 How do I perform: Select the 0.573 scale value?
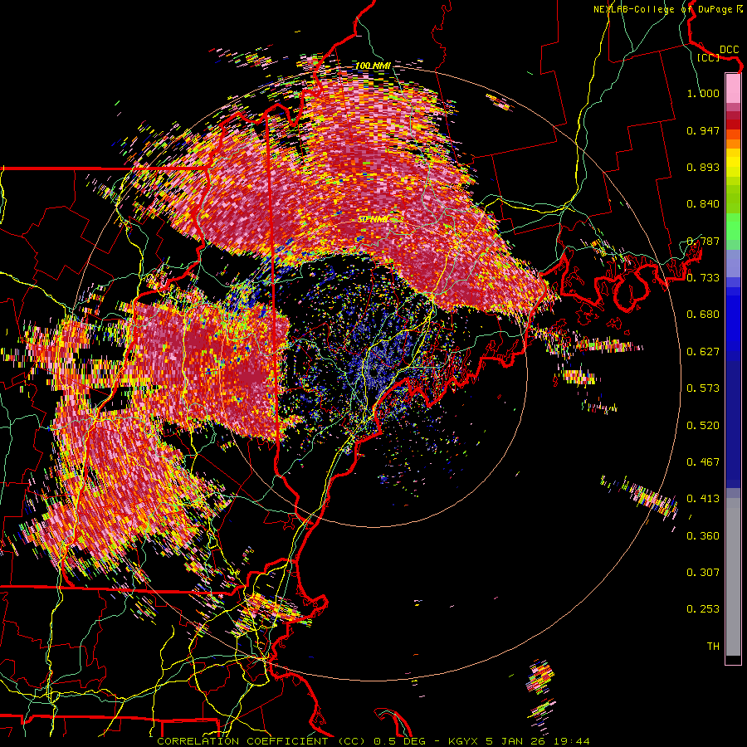click(x=703, y=388)
